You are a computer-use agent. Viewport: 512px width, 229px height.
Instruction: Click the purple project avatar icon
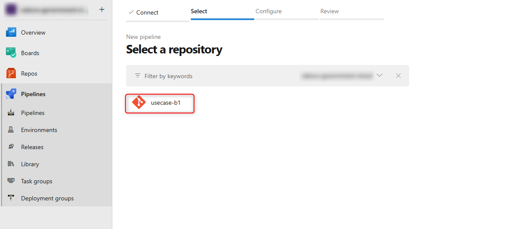pyautogui.click(x=10, y=10)
